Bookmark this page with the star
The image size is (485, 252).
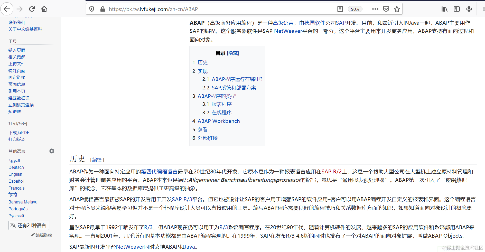(x=397, y=9)
